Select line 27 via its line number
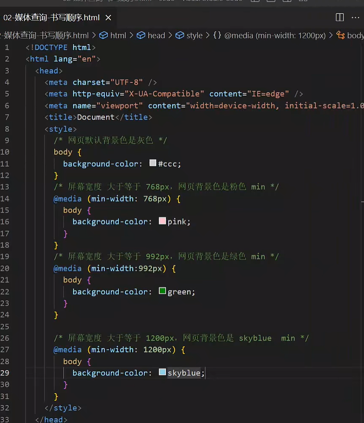Screen dimensions: 364x423 (x=5, y=349)
